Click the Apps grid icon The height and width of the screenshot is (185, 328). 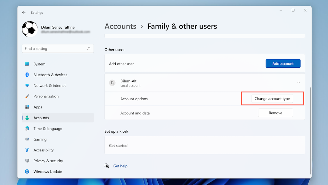[x=27, y=107]
